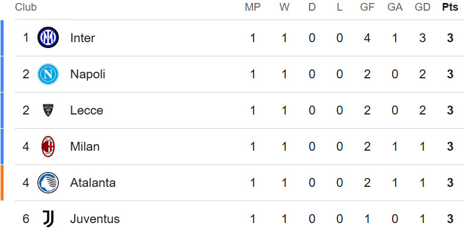Click the orange qualification bar beside Atalanta

coord(2,183)
